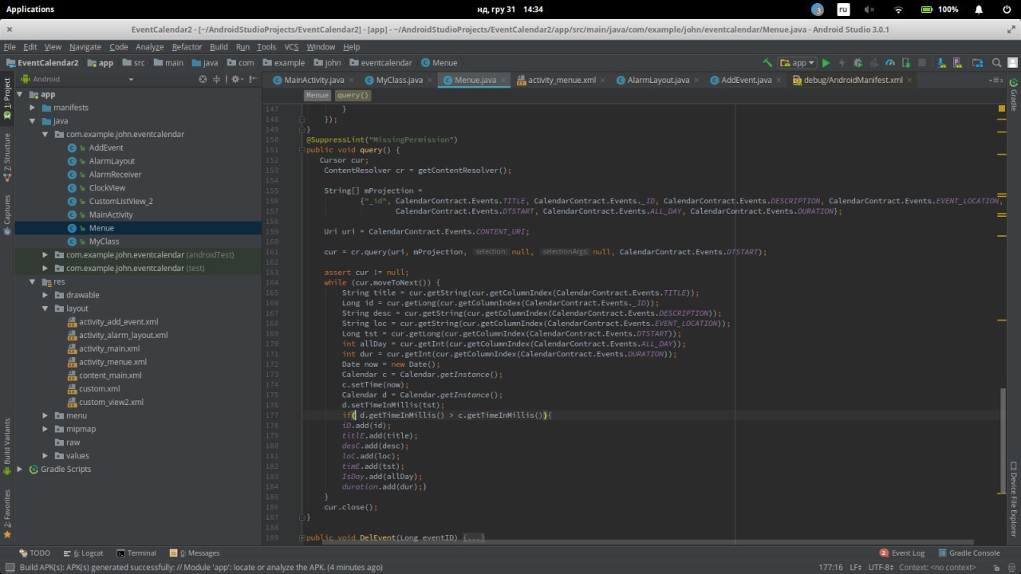The height and width of the screenshot is (574, 1021).
Task: Open the app run configuration dropdown
Action: (797, 63)
